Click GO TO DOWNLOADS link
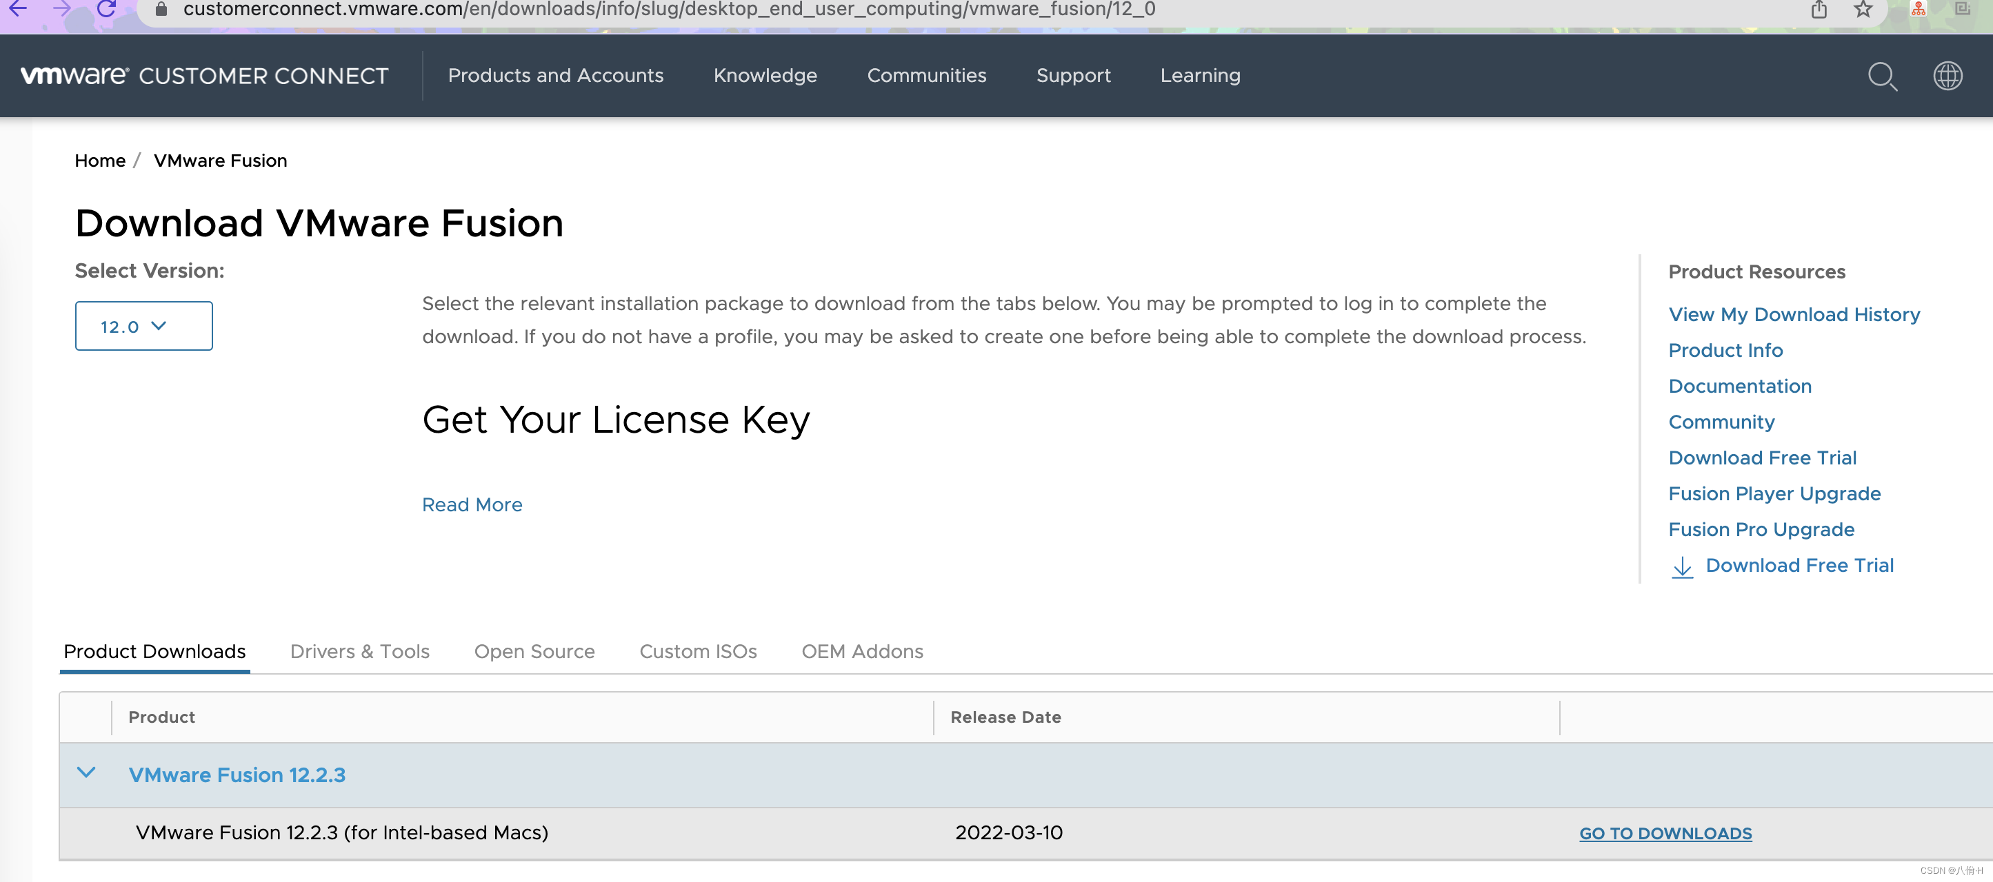The width and height of the screenshot is (1993, 882). pyautogui.click(x=1665, y=833)
